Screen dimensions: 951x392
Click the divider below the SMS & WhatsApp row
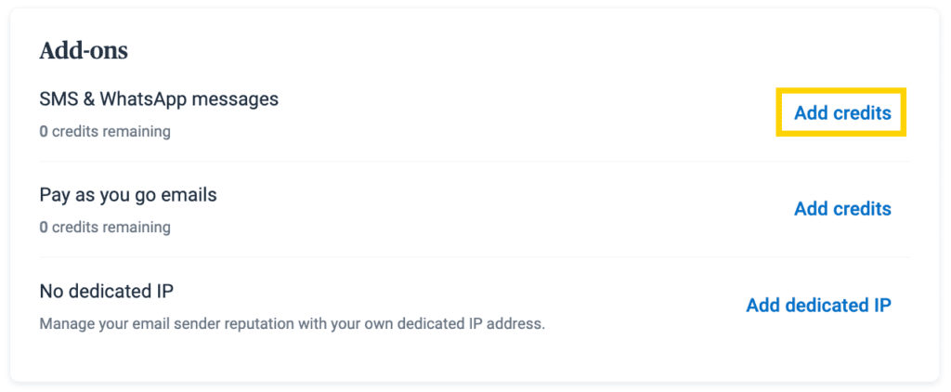pos(475,162)
